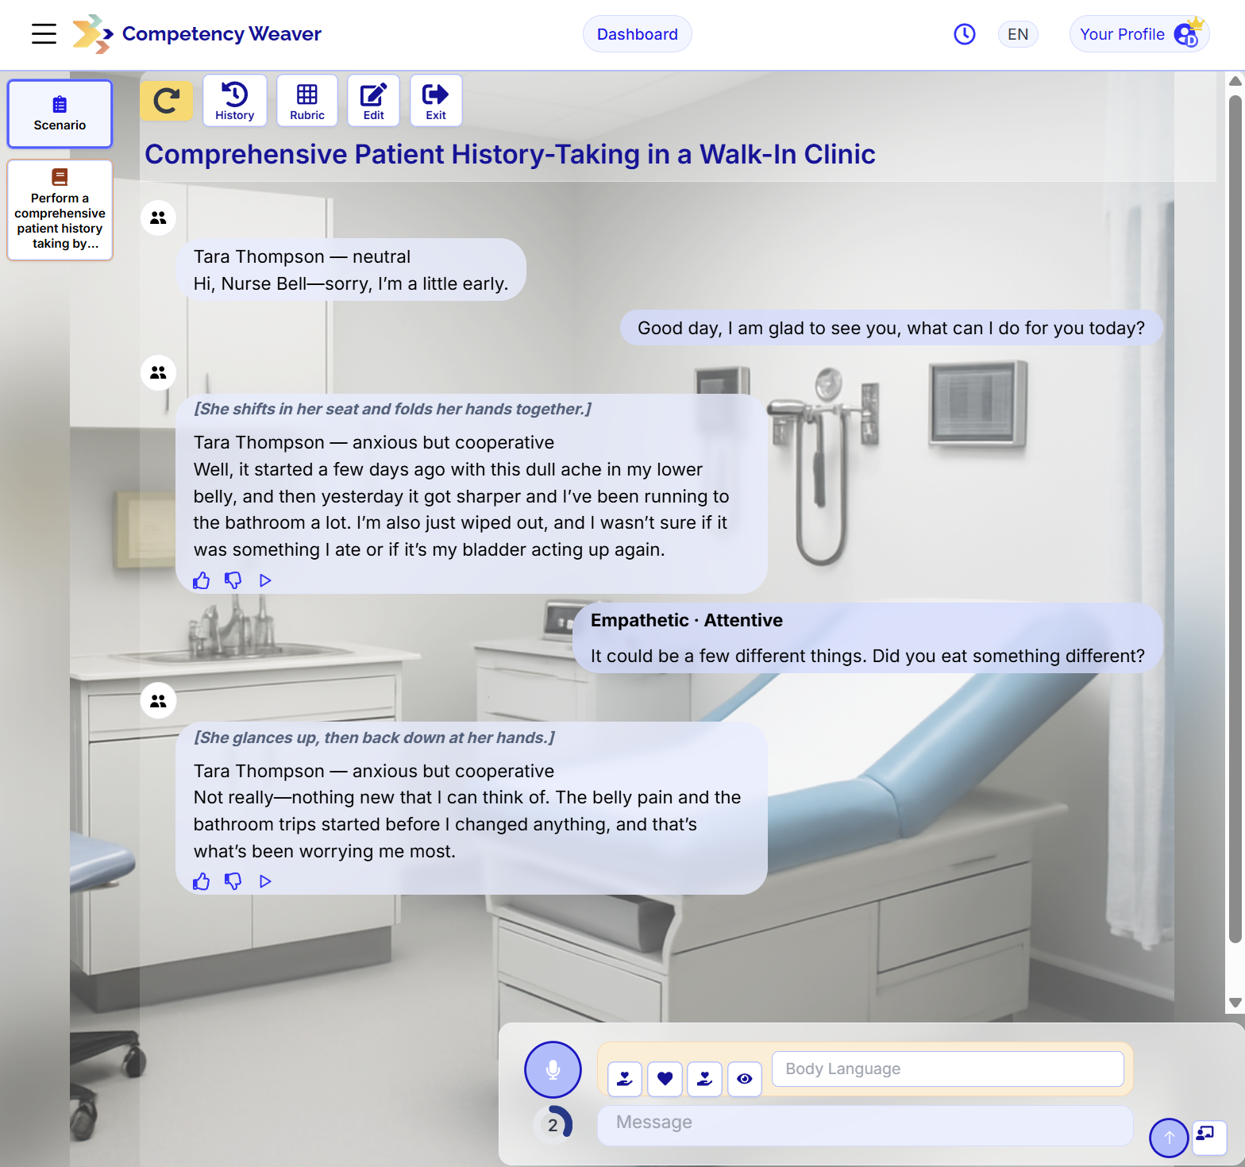Select the heart body language icon
This screenshot has height=1167, width=1245.
[x=665, y=1079]
